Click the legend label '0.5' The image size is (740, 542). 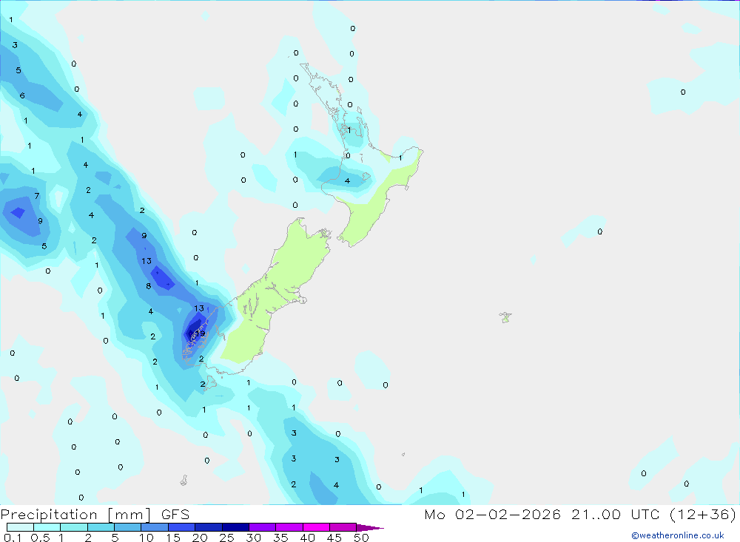pyautogui.click(x=40, y=538)
